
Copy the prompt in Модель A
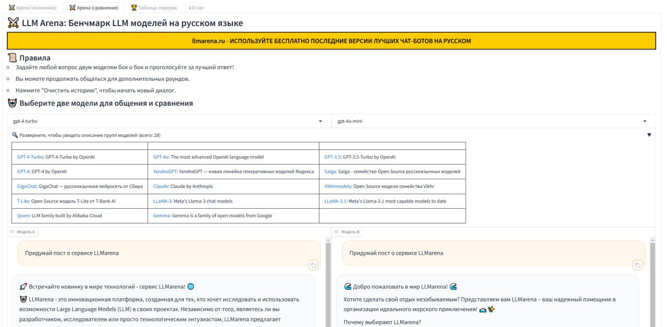pyautogui.click(x=313, y=265)
